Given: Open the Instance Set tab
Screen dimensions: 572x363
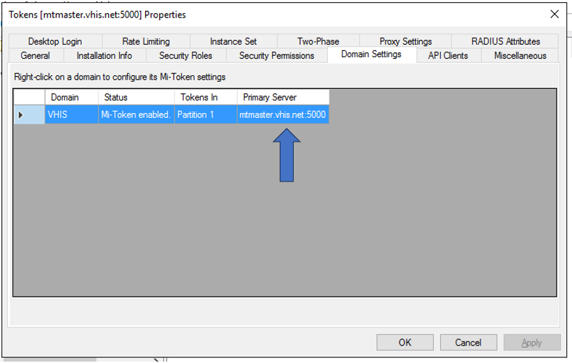Looking at the screenshot, I should [234, 41].
